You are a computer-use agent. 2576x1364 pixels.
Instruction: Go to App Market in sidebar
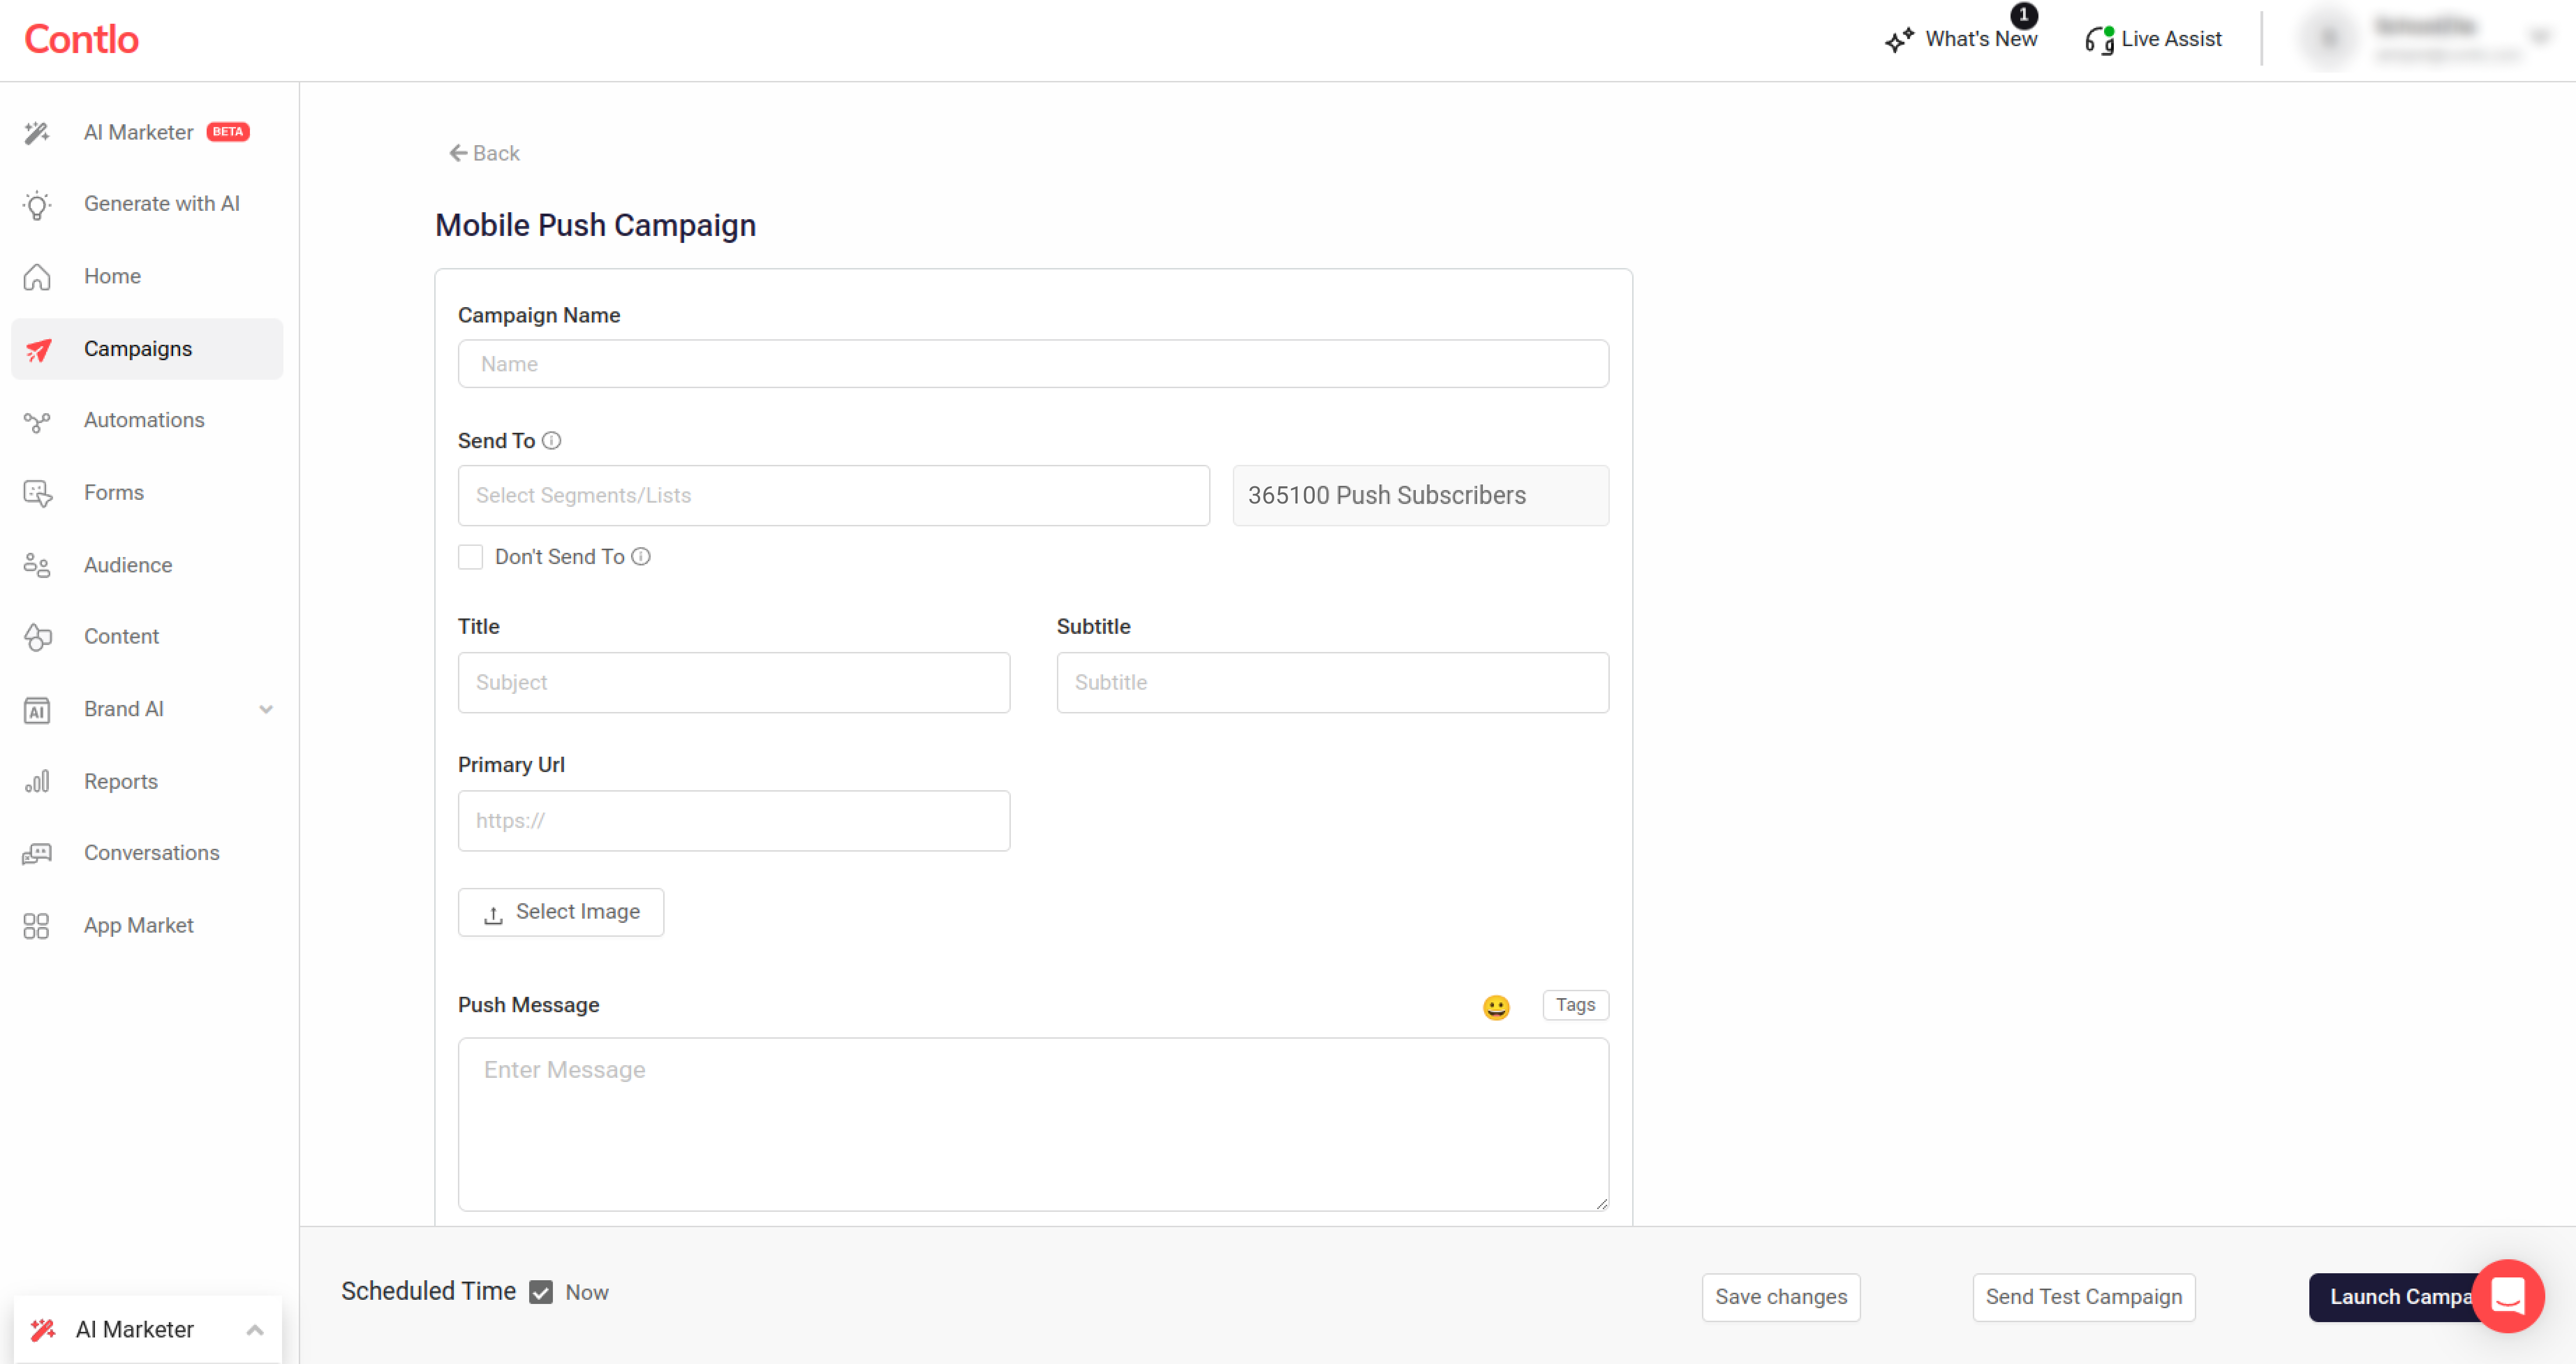click(139, 926)
